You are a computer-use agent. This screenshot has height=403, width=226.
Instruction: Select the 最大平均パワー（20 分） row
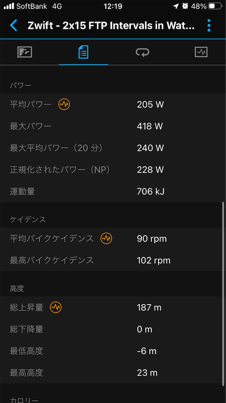point(111,148)
